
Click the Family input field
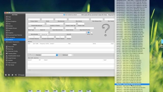[x=48, y=19]
